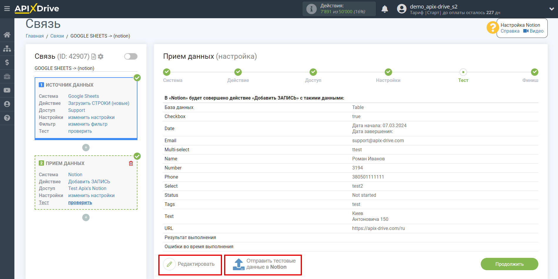Click изменить настройки in the data receiver

tap(91, 196)
